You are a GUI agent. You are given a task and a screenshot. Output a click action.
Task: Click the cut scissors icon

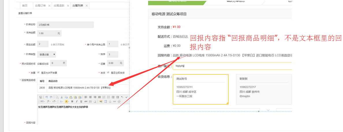click(61, 97)
